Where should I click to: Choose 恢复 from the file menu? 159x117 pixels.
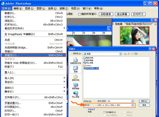point(34,67)
